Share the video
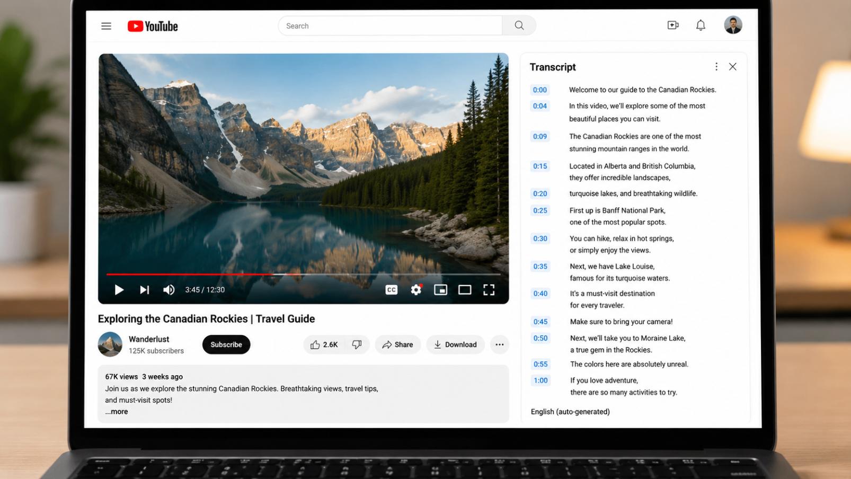 click(397, 344)
